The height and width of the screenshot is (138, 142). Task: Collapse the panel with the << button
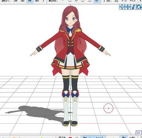(x=139, y=133)
